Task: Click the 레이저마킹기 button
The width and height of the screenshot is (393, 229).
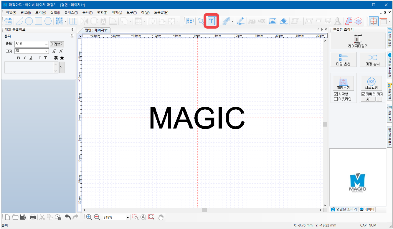Action: pos(358,41)
